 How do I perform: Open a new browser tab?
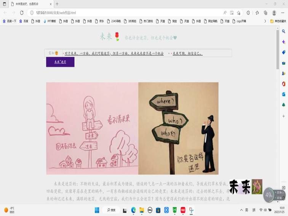[x=57, y=4]
